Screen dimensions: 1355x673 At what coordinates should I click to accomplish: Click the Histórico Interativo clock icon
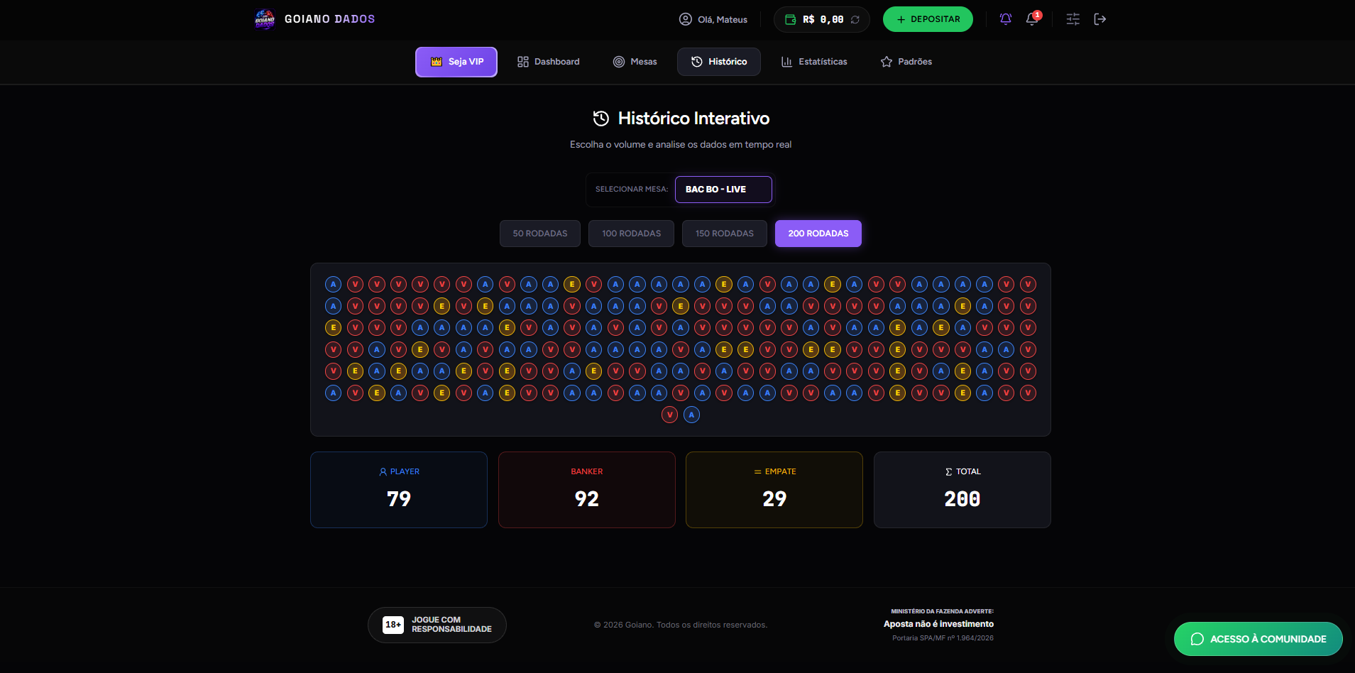pos(601,119)
